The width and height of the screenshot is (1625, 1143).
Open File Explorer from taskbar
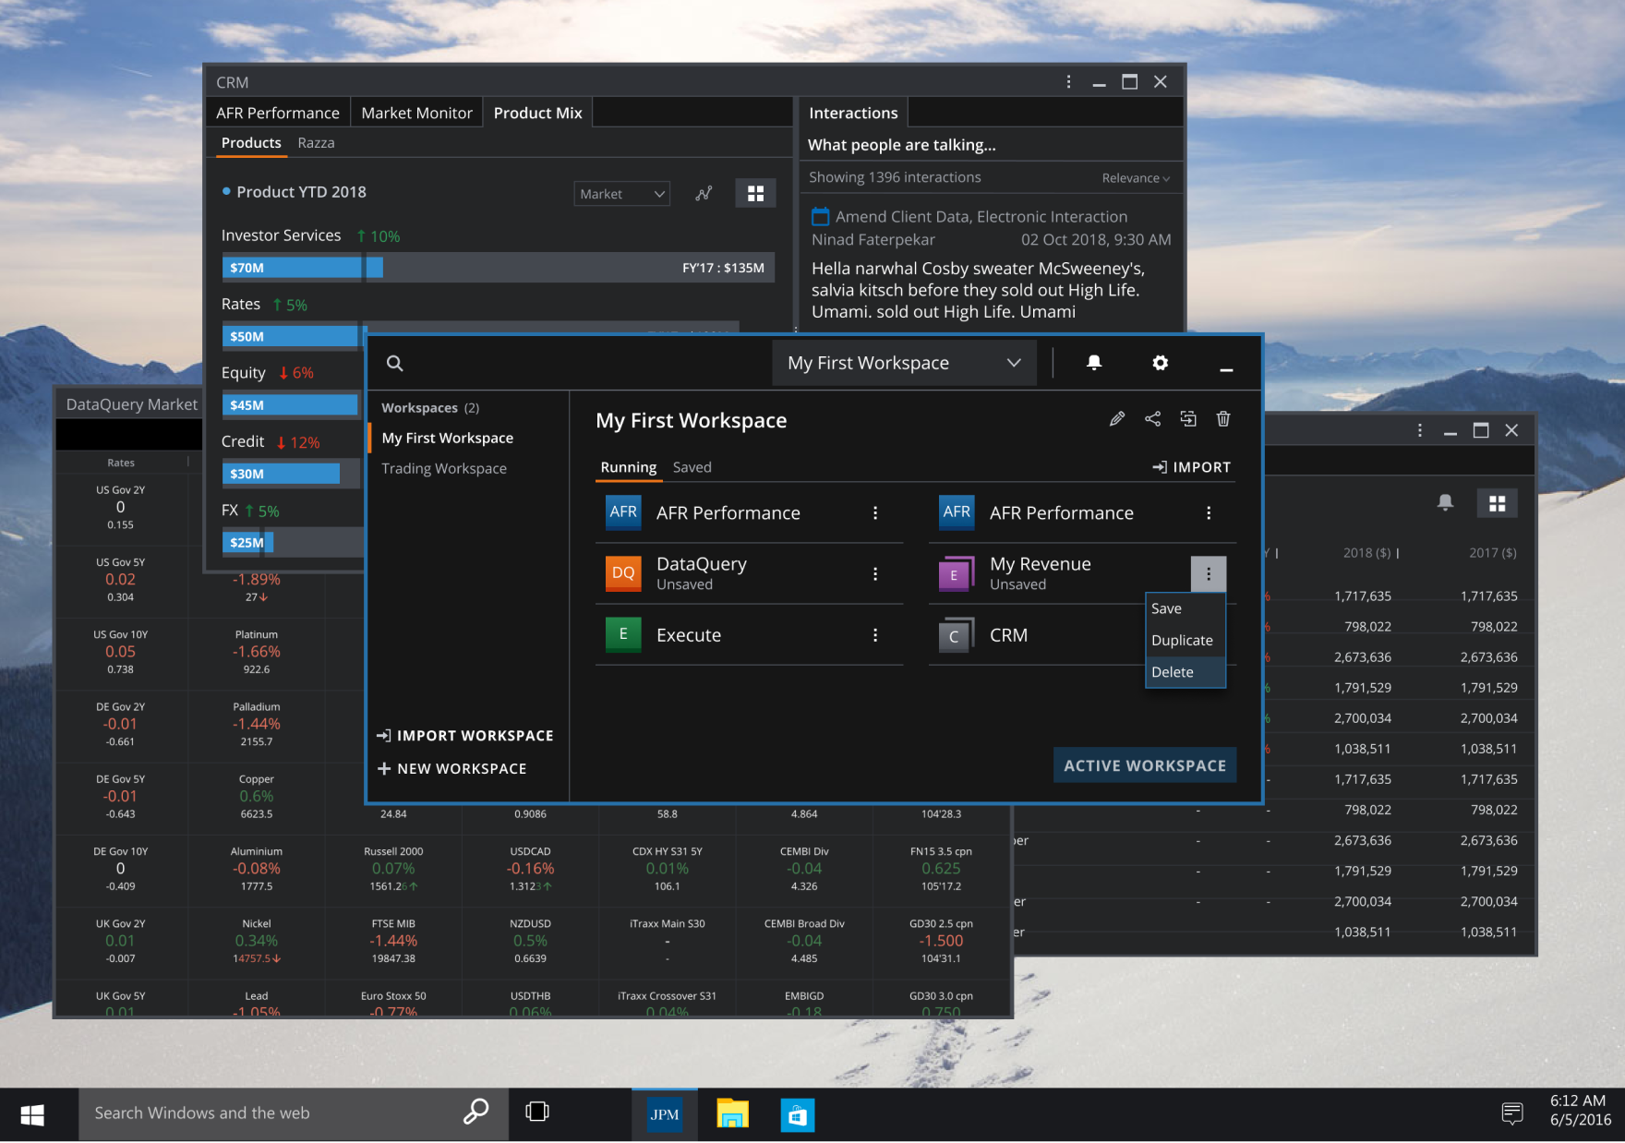point(732,1114)
